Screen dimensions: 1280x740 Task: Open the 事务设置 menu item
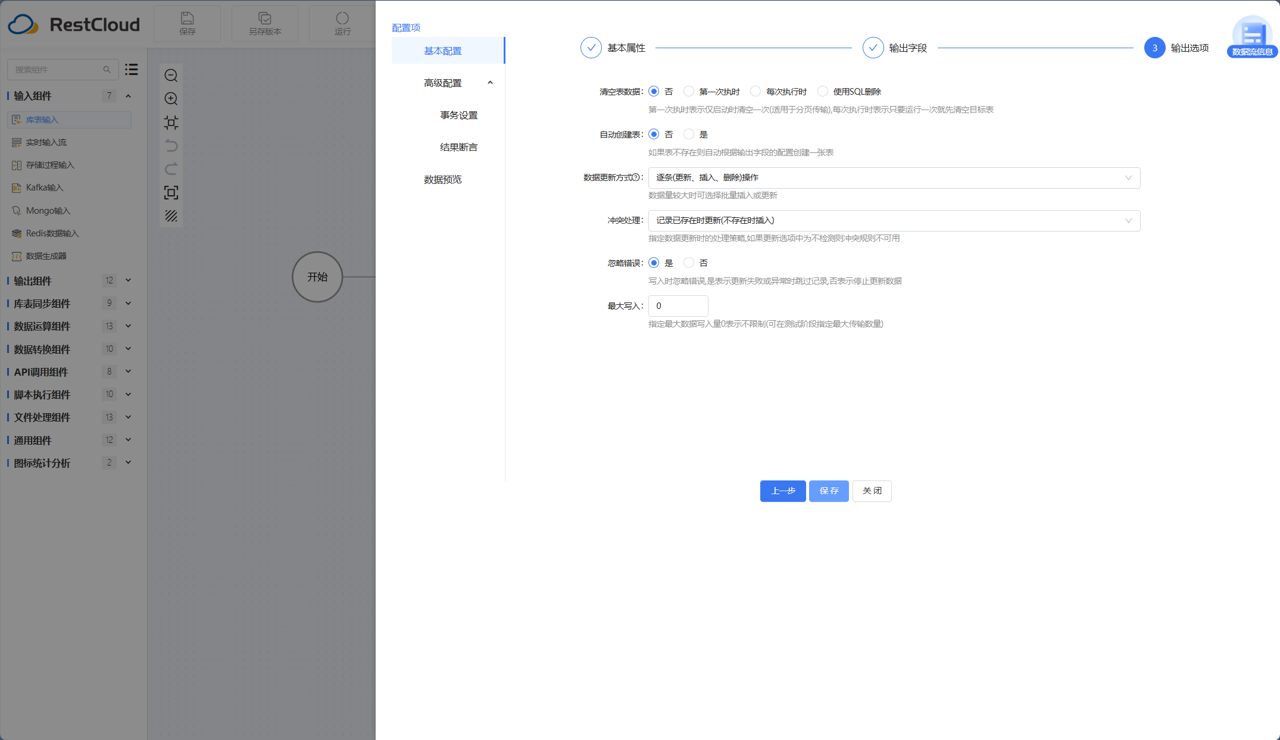pyautogui.click(x=458, y=115)
